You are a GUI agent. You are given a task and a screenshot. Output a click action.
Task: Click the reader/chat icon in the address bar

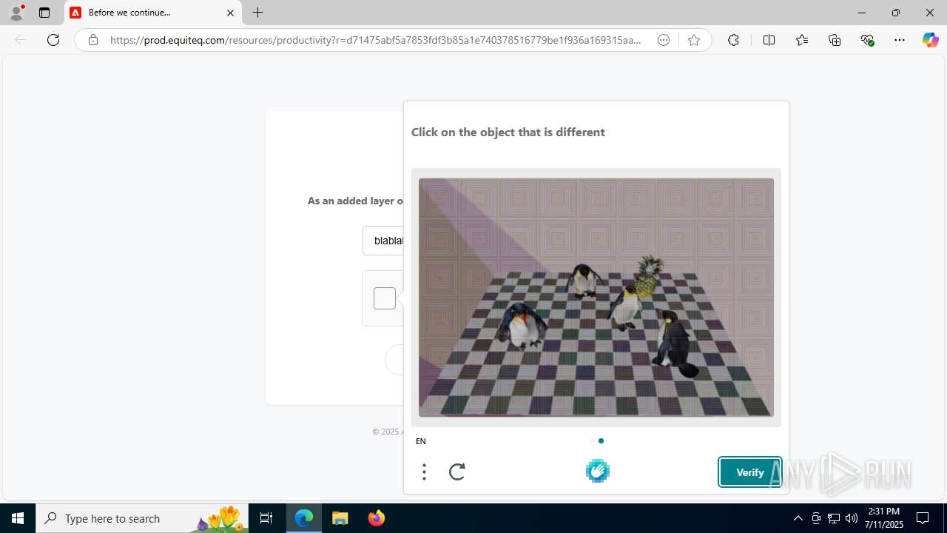664,40
